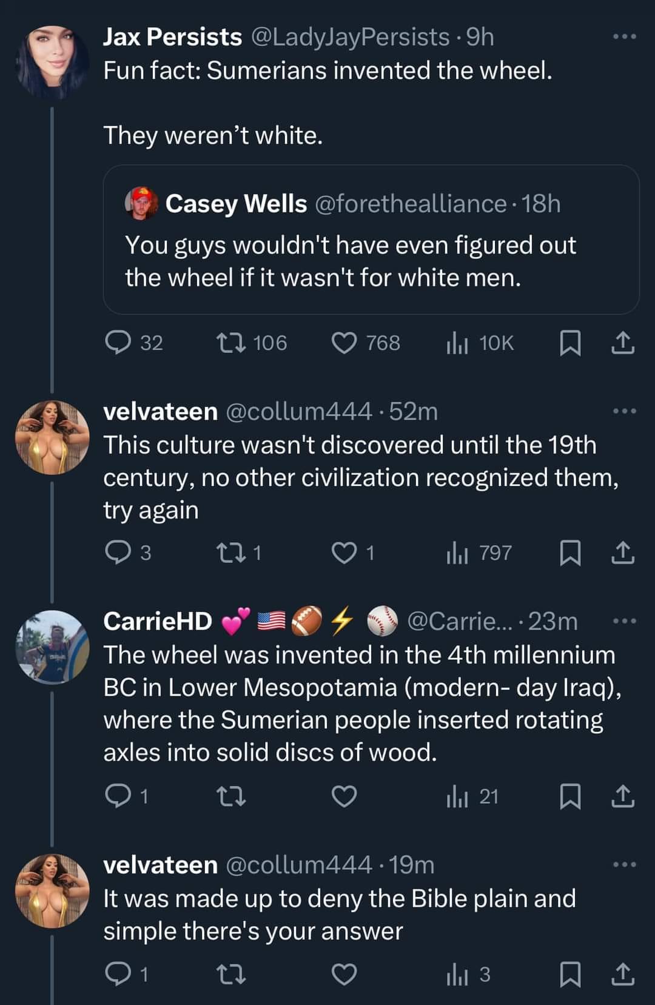The width and height of the screenshot is (655, 1005).
Task: Like velvateen's 19m Bible reply
Action: (x=344, y=974)
